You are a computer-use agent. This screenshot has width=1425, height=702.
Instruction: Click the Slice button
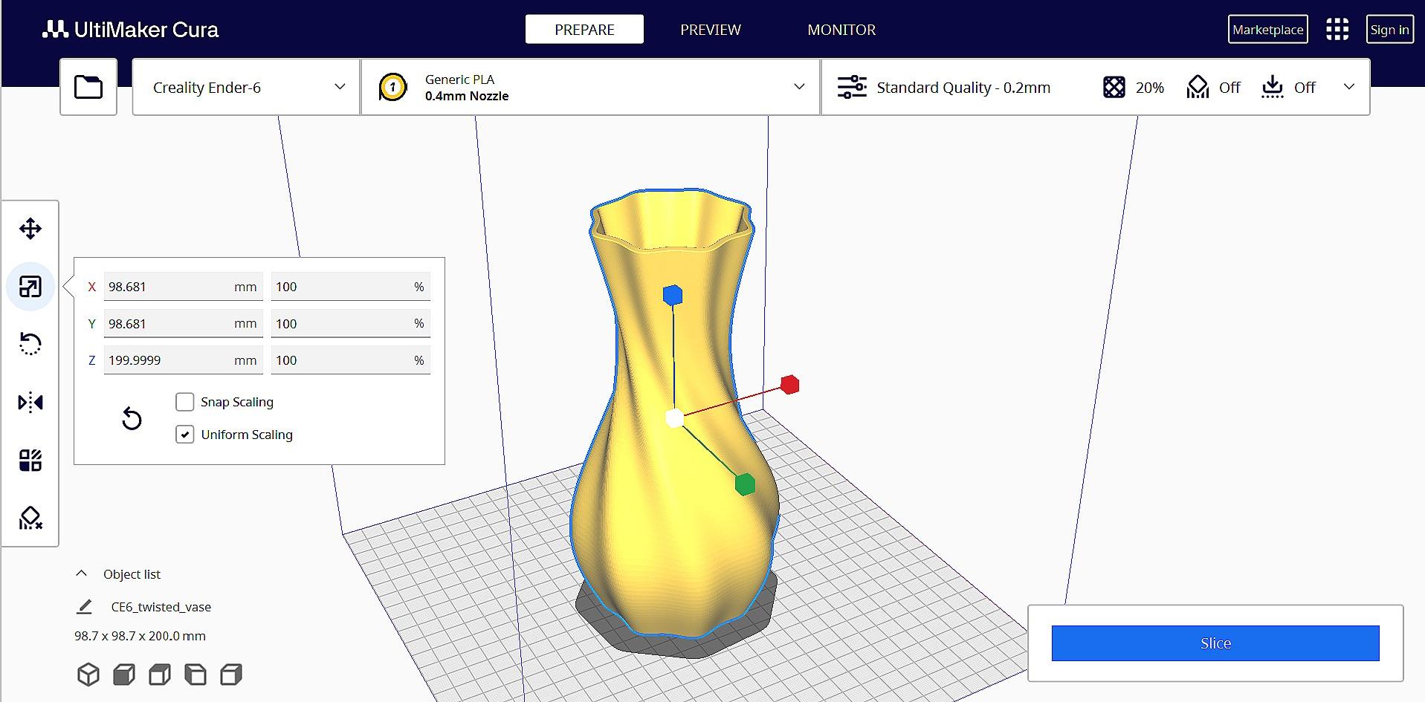click(x=1215, y=643)
